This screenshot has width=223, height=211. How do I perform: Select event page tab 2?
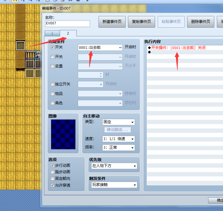point(68,33)
